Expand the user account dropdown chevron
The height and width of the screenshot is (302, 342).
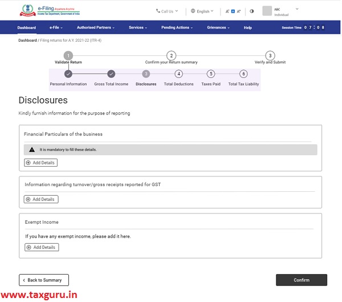[297, 9]
